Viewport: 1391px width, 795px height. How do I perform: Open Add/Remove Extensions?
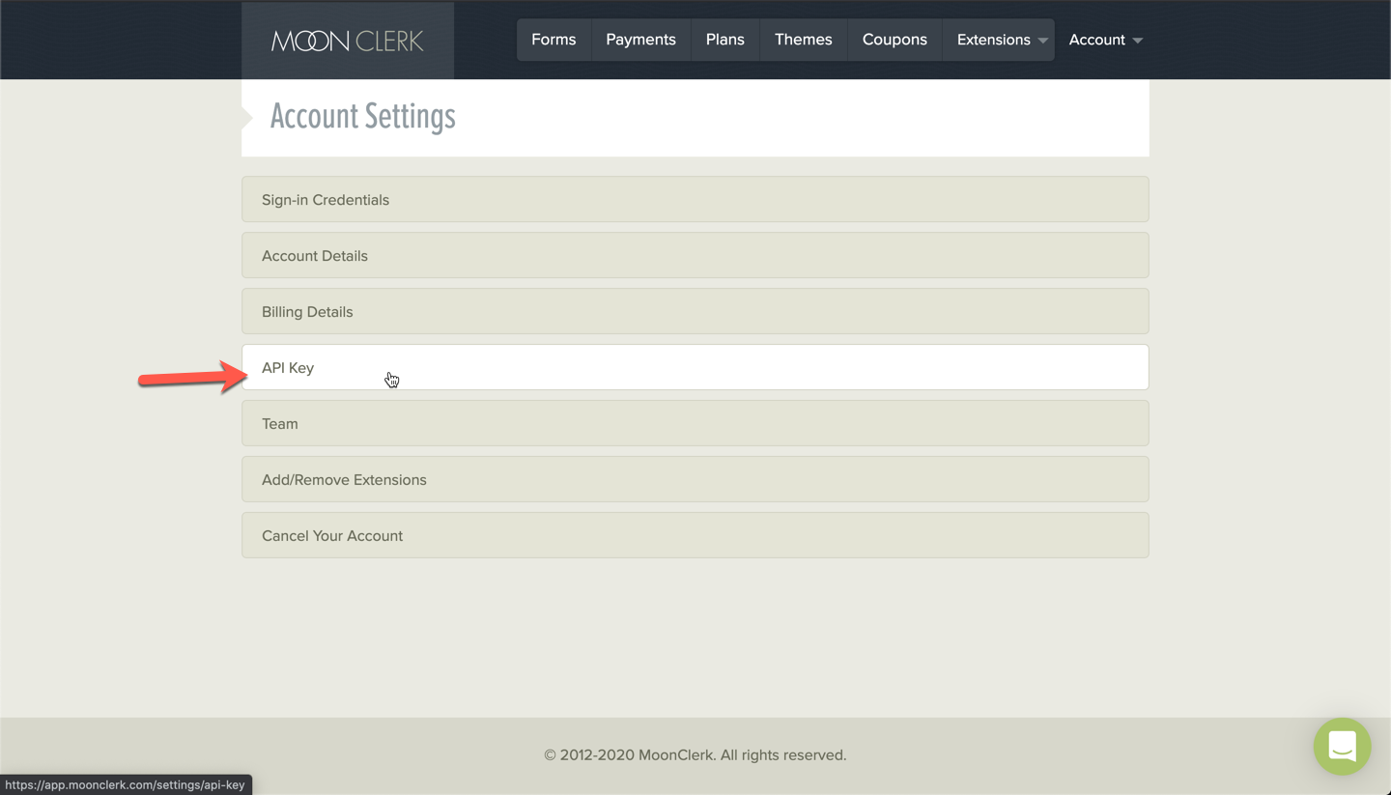(x=695, y=479)
